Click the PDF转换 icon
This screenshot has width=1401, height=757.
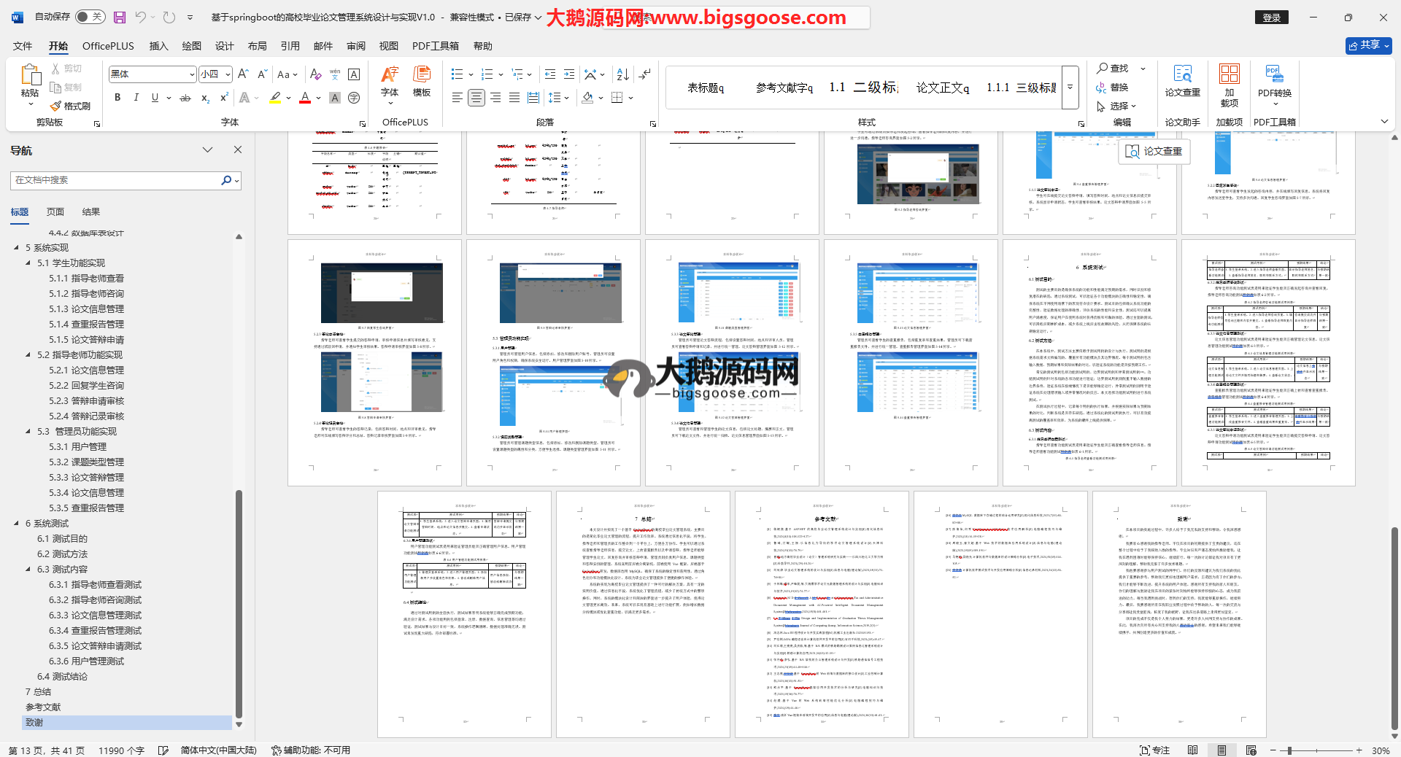tap(1274, 80)
